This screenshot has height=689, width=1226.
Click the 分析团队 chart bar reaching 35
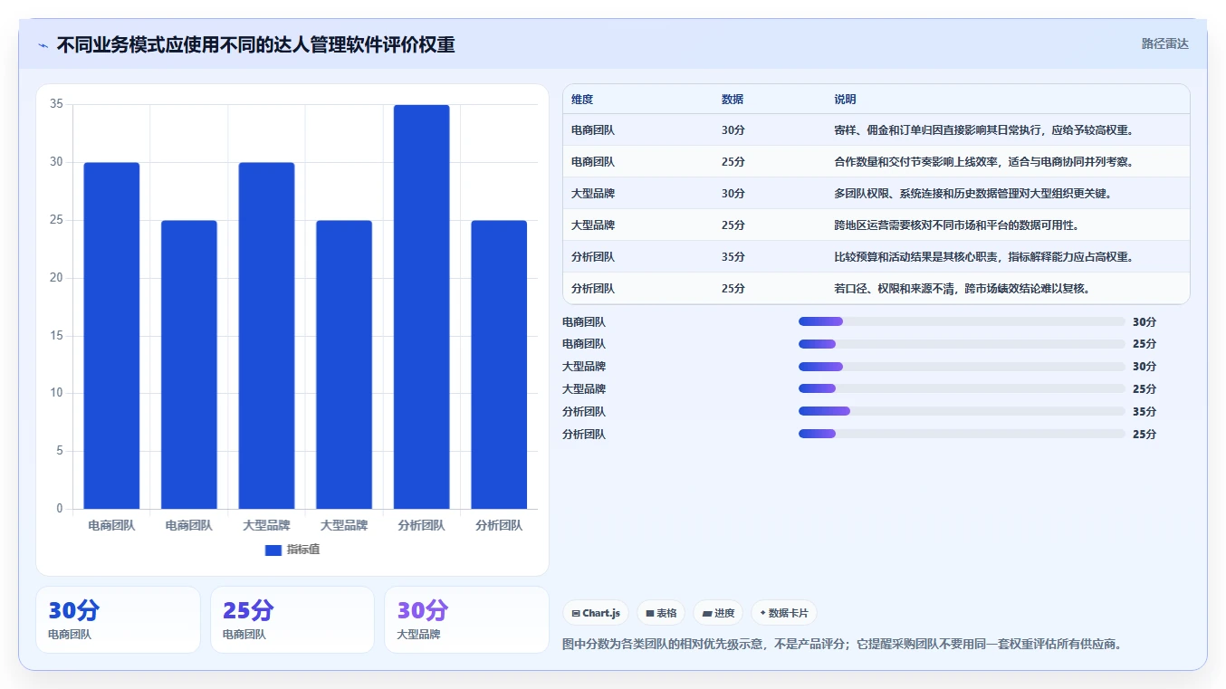422,307
